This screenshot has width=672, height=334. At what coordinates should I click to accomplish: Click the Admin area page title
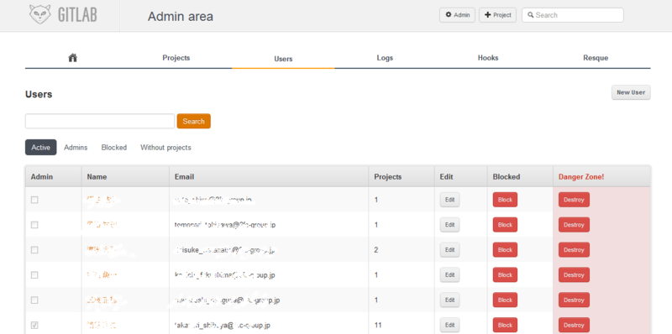point(181,16)
